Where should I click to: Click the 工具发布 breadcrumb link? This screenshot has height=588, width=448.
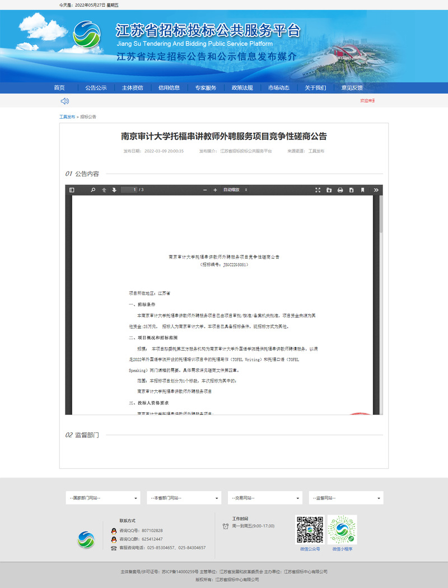click(x=67, y=117)
